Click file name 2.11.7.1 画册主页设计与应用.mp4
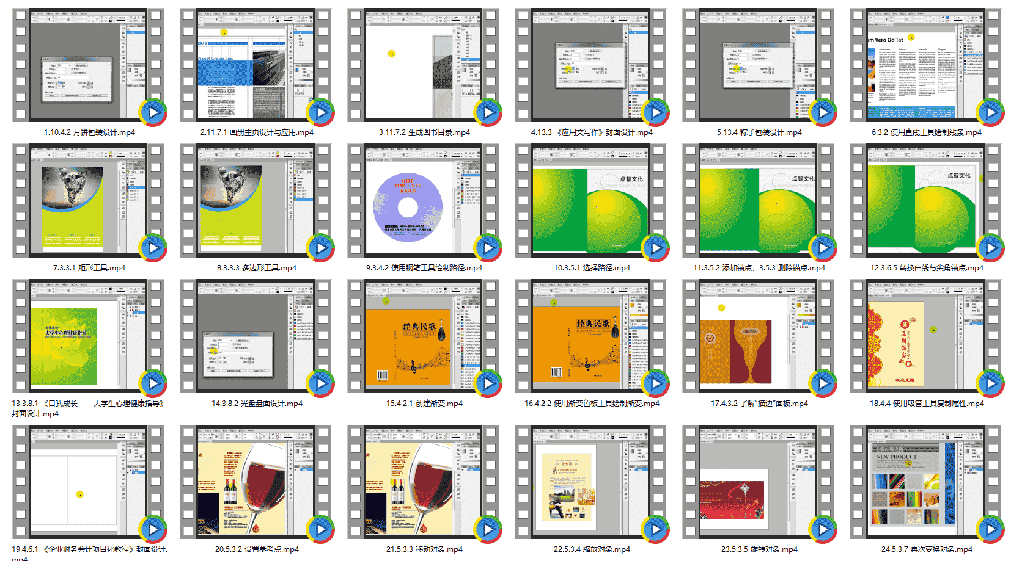Image resolution: width=1011 pixels, height=561 pixels. (x=257, y=132)
